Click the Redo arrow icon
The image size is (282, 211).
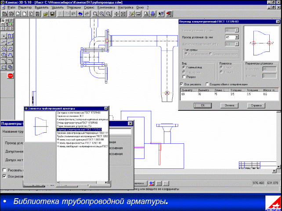(x=87, y=14)
